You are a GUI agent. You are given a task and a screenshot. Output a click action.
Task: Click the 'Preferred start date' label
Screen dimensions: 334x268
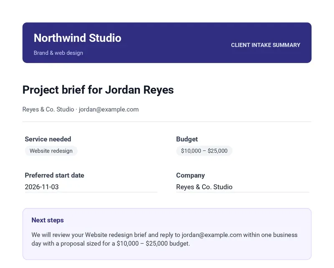click(x=54, y=176)
